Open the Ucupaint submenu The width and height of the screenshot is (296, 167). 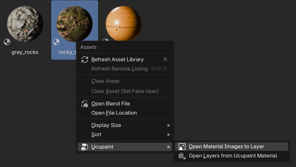pos(125,147)
